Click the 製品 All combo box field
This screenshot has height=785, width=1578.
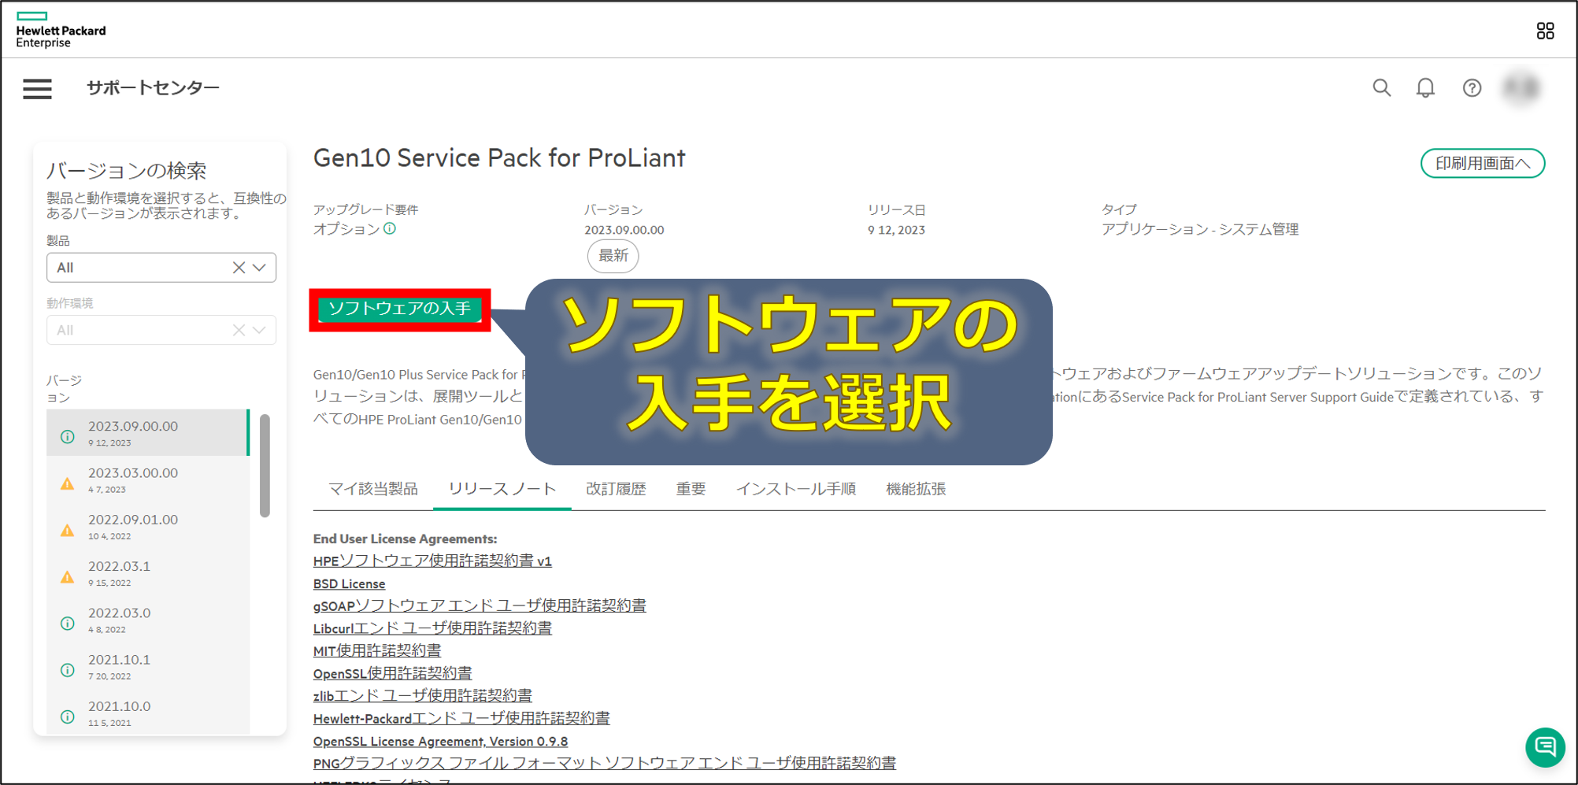pos(161,268)
